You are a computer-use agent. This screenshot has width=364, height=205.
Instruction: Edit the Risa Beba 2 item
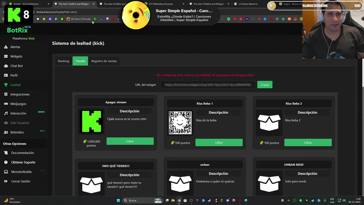pos(308,143)
